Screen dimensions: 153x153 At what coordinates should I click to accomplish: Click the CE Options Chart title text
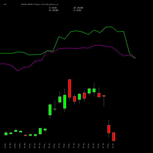tap(40, 4)
